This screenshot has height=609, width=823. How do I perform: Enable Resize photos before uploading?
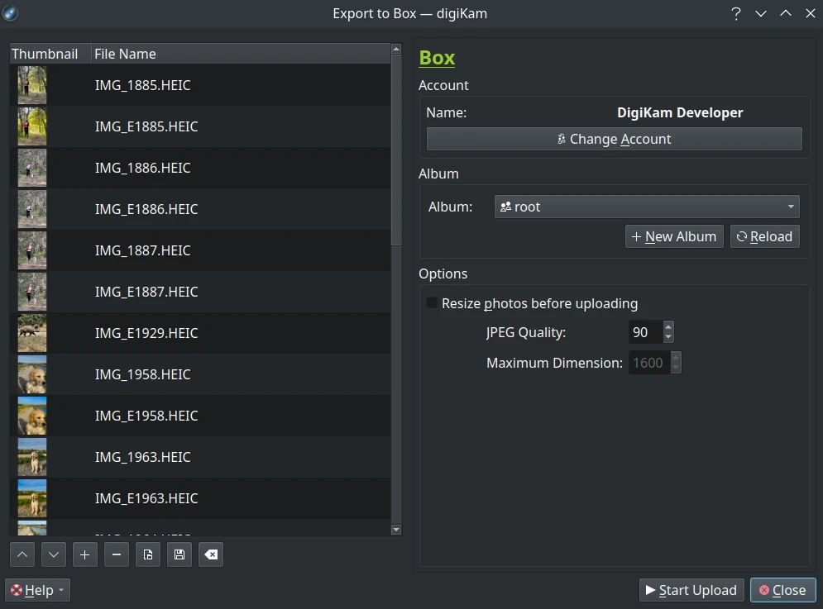pos(432,303)
